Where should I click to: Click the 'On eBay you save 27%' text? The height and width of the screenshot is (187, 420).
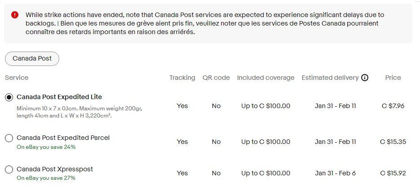pos(46,178)
